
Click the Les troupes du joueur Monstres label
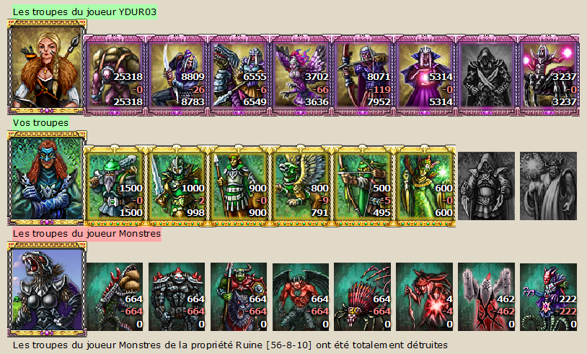[87, 234]
